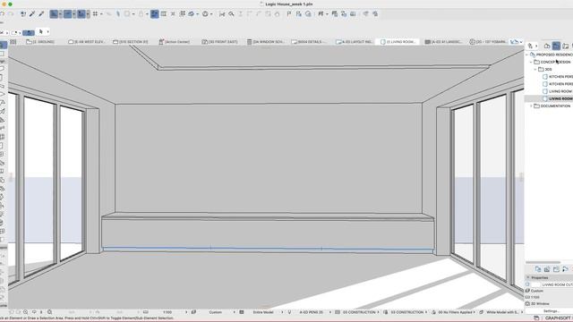Screen dimensions: 573x322
Task: Click the table-shaped icon after the trace button
Action: coord(164,14)
